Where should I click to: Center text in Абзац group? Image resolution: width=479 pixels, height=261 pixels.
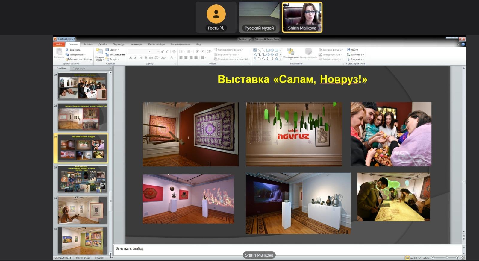coord(186,57)
